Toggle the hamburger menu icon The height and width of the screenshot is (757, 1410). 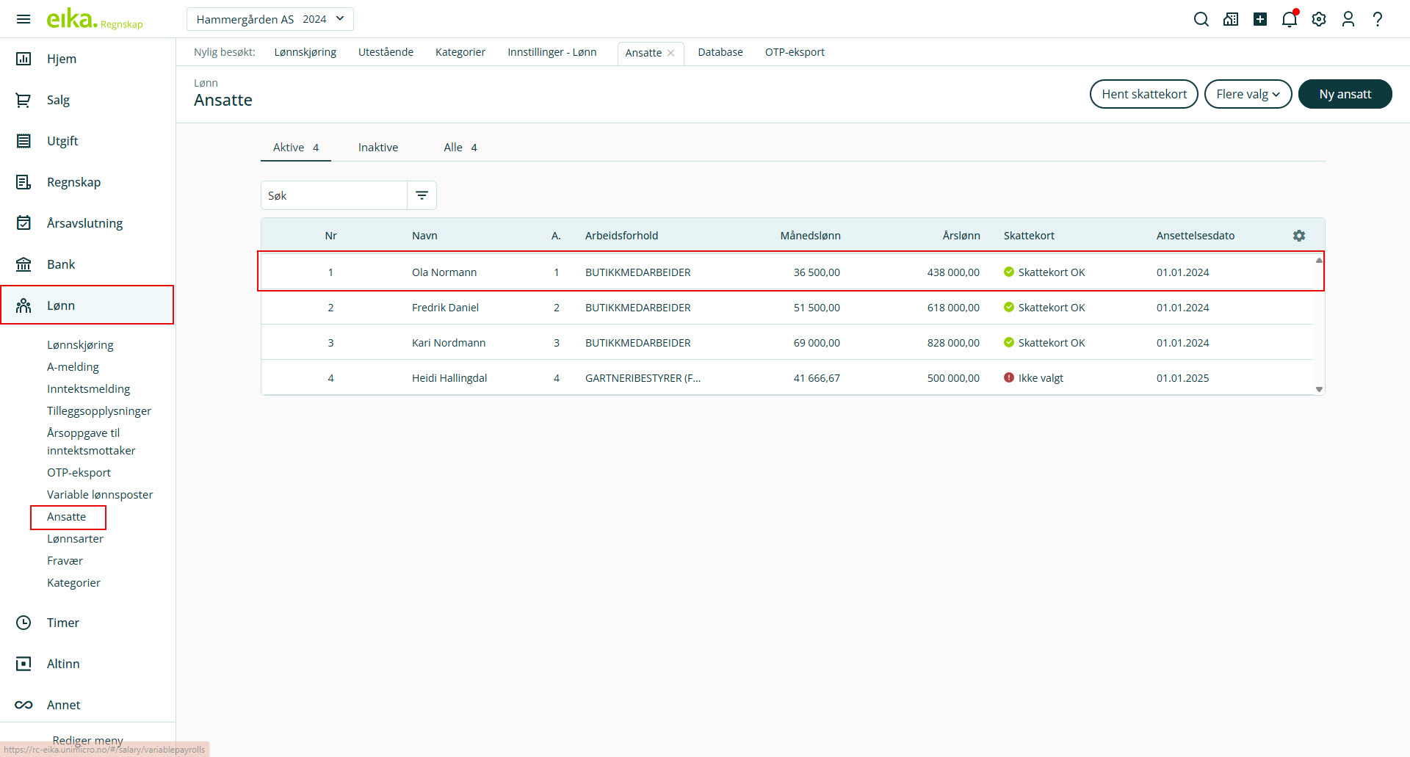click(23, 19)
